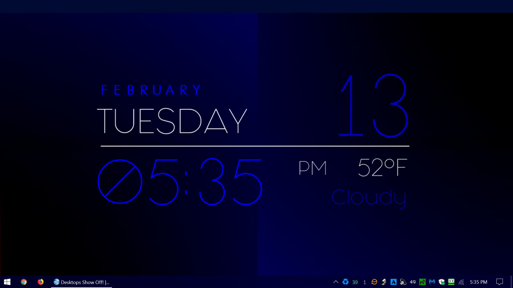Open the 5:35 PM taskbar clock
The width and height of the screenshot is (513, 288).
coord(479,282)
